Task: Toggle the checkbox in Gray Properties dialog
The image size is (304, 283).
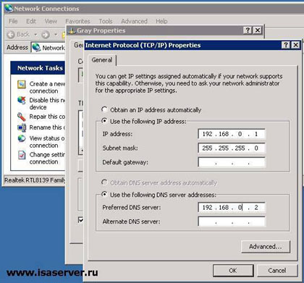Action: (81, 220)
